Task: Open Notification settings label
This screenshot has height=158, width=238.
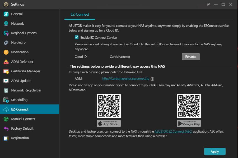Action: pyautogui.click(x=20, y=52)
